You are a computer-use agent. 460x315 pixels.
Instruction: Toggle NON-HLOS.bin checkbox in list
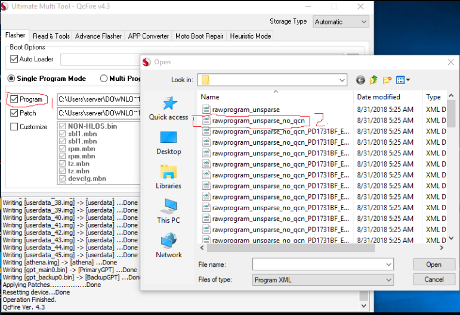click(62, 126)
